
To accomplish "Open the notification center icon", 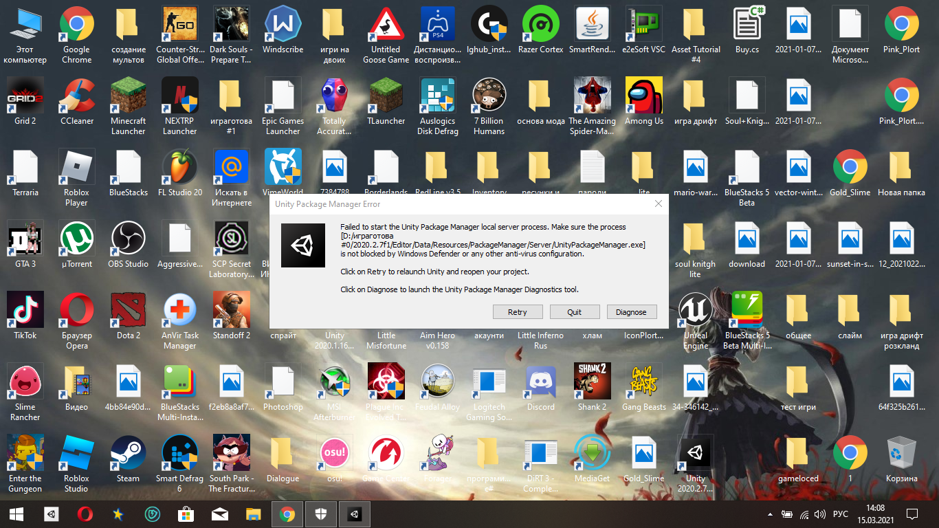I will (912, 514).
